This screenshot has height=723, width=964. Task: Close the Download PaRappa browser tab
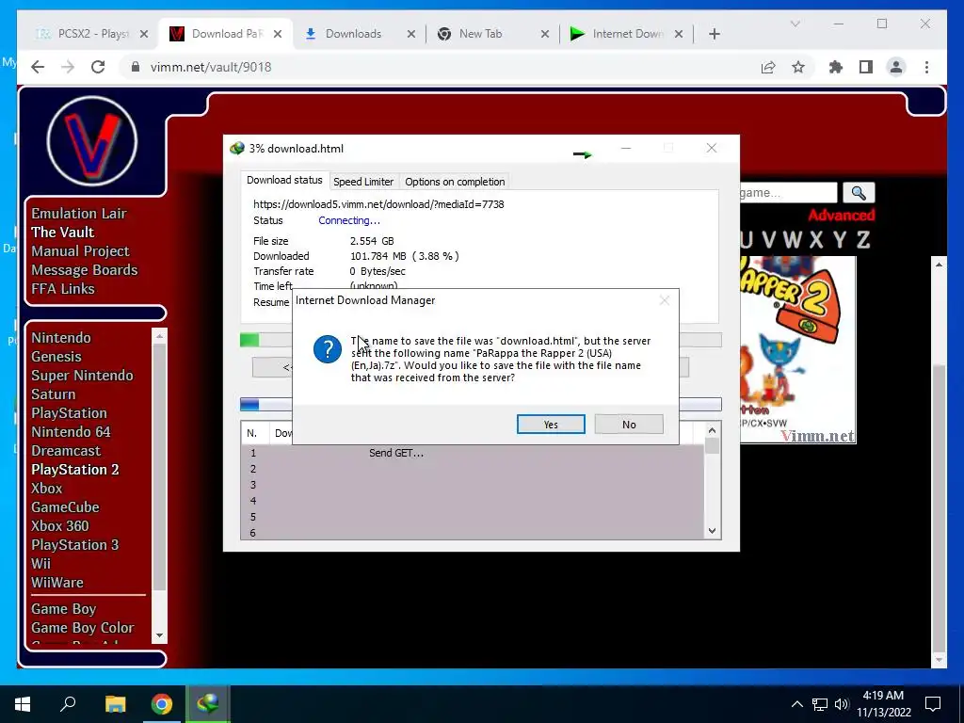click(x=278, y=34)
